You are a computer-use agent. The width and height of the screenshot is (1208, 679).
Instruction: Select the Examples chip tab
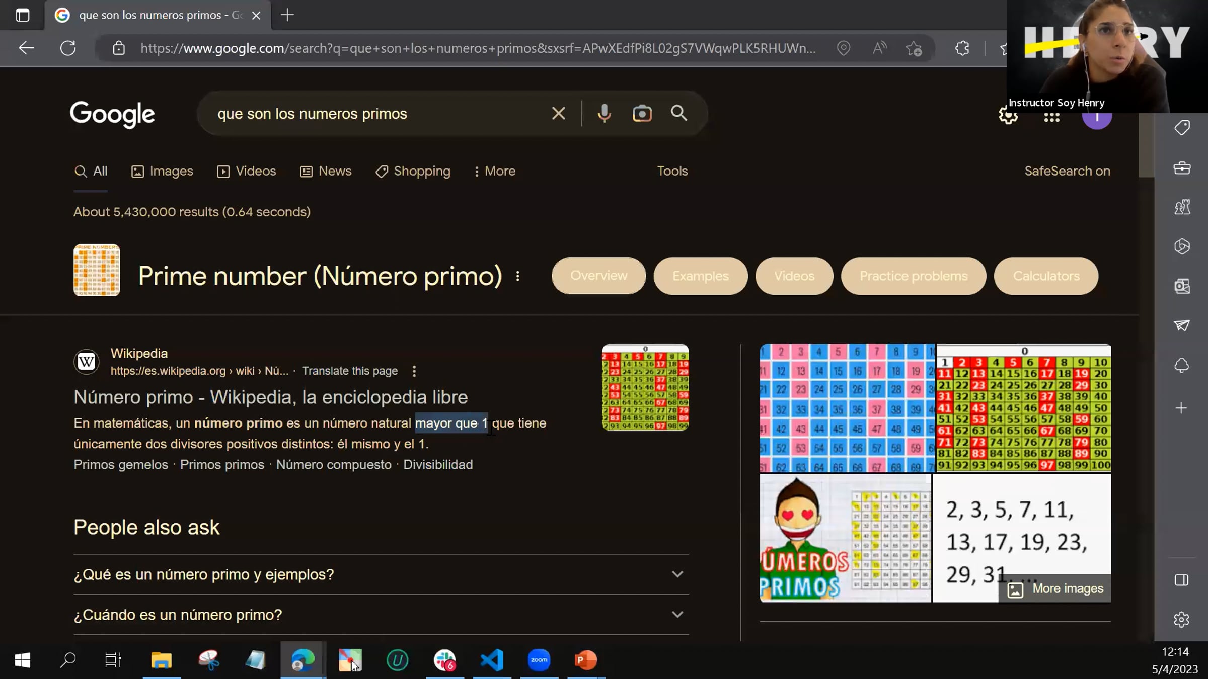pyautogui.click(x=700, y=276)
